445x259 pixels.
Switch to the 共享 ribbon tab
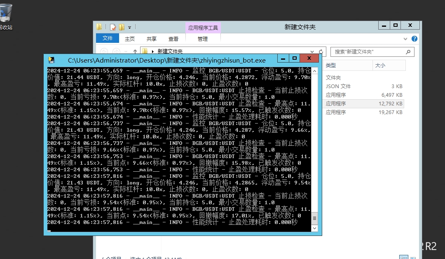pos(152,39)
